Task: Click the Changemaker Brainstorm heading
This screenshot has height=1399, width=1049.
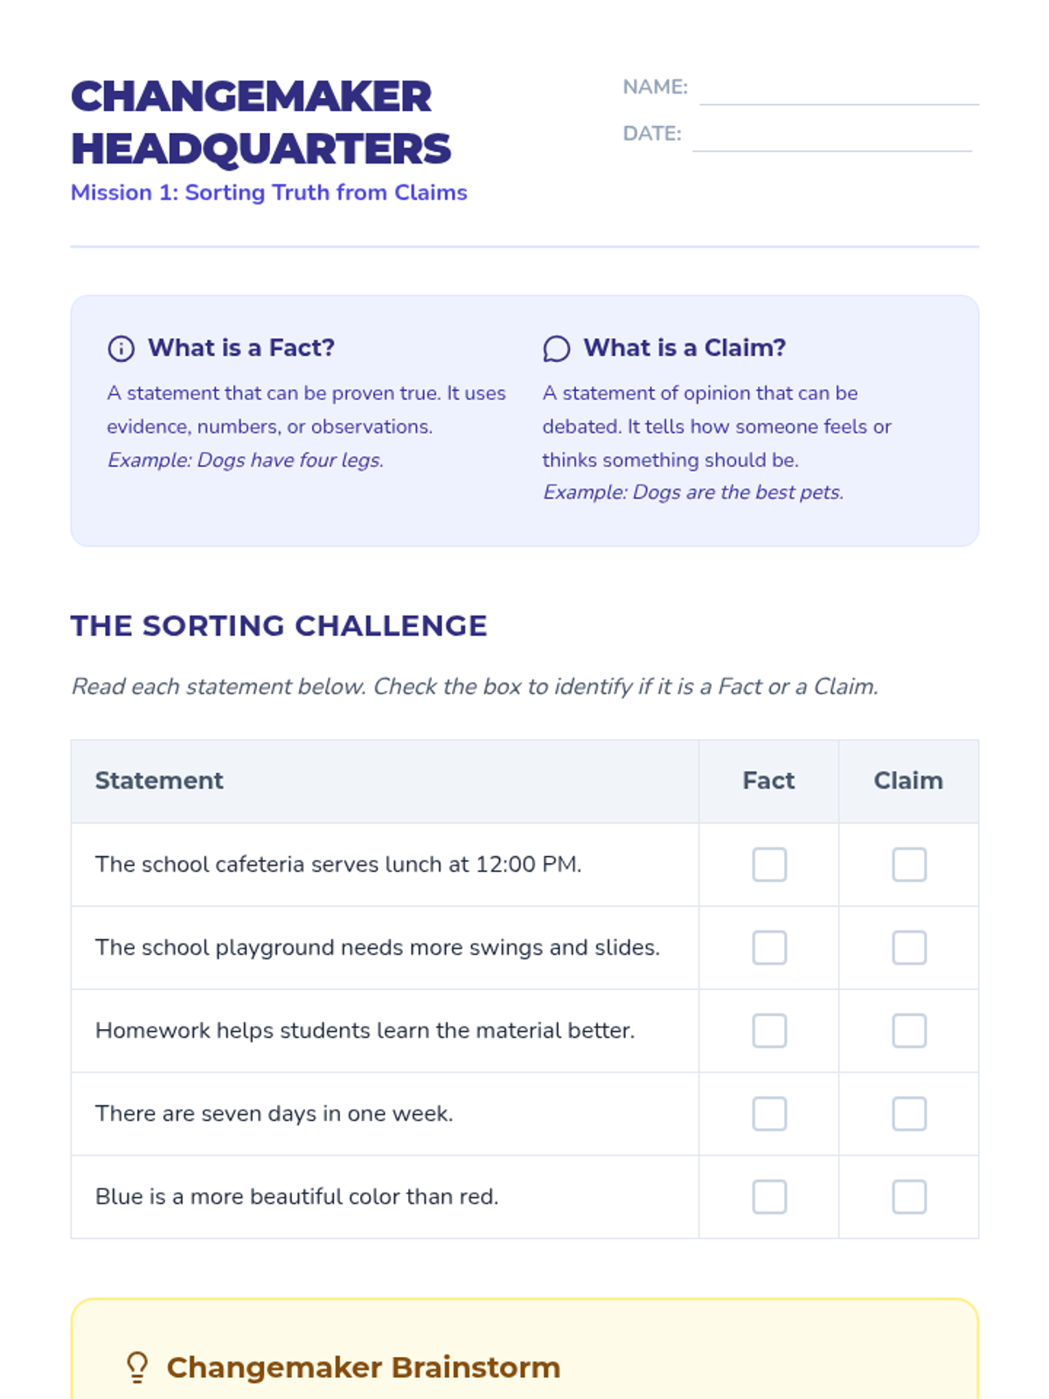Action: (364, 1368)
